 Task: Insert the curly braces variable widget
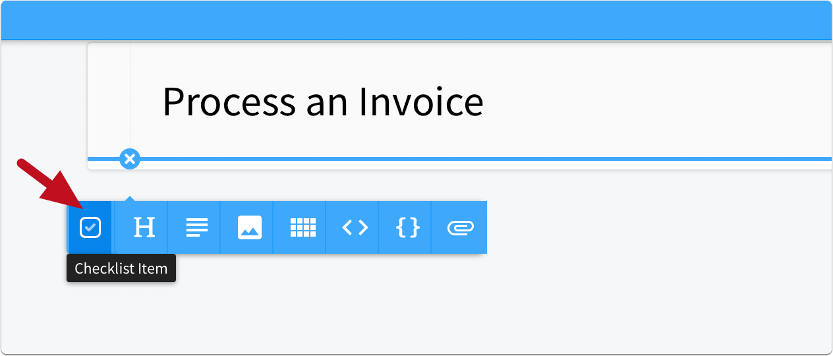[x=407, y=227]
